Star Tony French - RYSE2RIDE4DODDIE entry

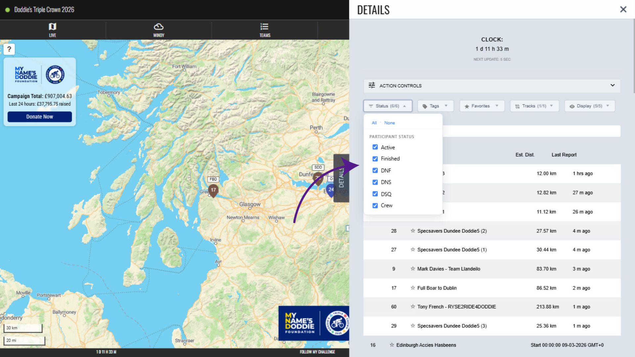(x=413, y=307)
